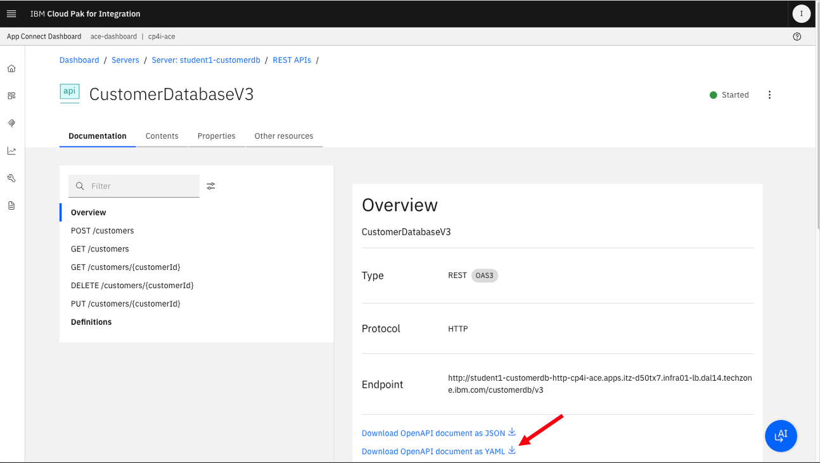
Task: Open the help question mark icon
Action: (797, 37)
